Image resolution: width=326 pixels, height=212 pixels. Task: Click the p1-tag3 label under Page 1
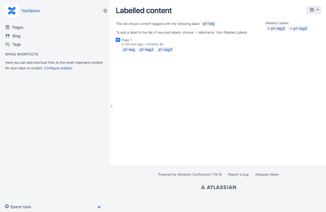(165, 50)
